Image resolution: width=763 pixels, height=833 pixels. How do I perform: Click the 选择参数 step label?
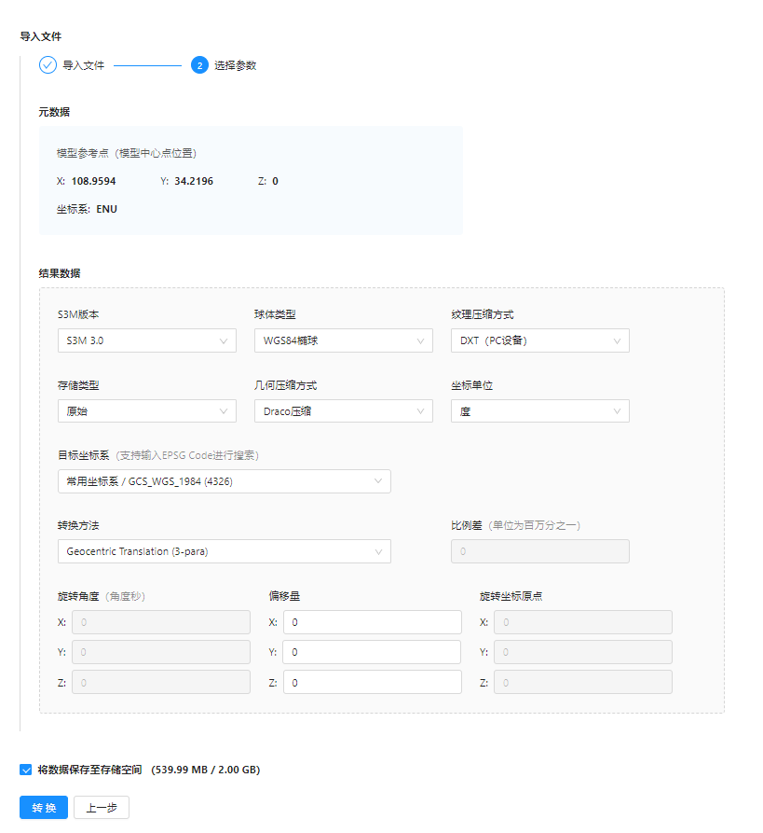(236, 66)
